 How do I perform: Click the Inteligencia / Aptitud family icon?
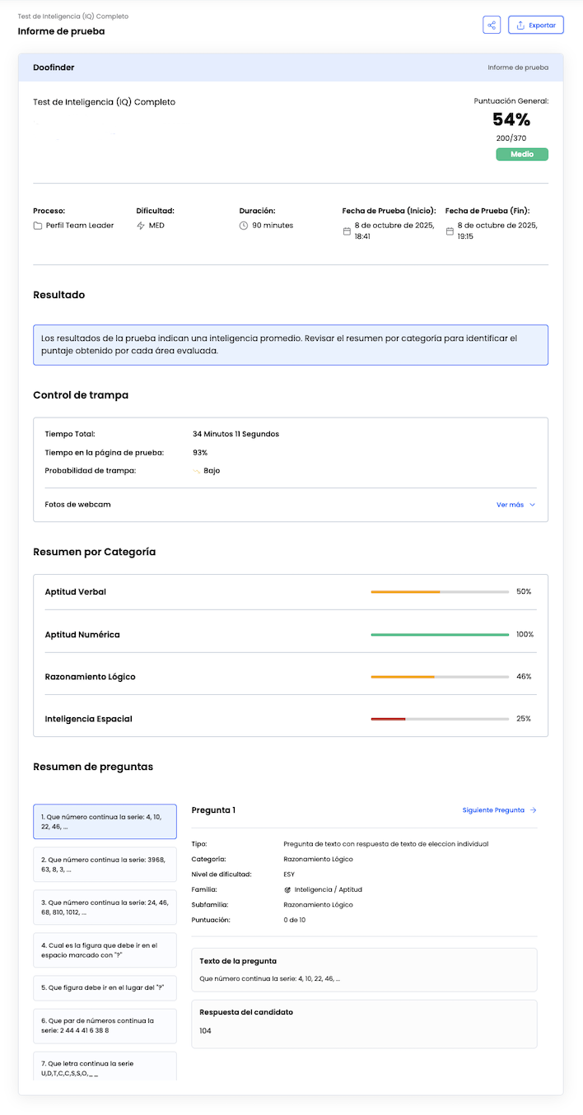[x=287, y=890]
